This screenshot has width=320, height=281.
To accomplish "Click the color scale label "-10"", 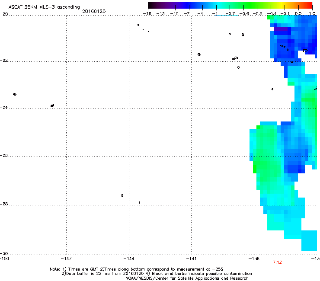I will tap(174, 14).
